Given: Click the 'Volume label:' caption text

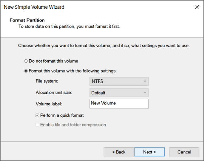Looking at the screenshot, I should point(49,104).
